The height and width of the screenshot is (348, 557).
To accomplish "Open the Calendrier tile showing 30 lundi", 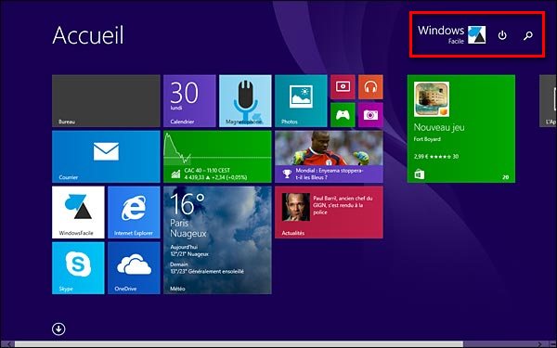I will (189, 101).
